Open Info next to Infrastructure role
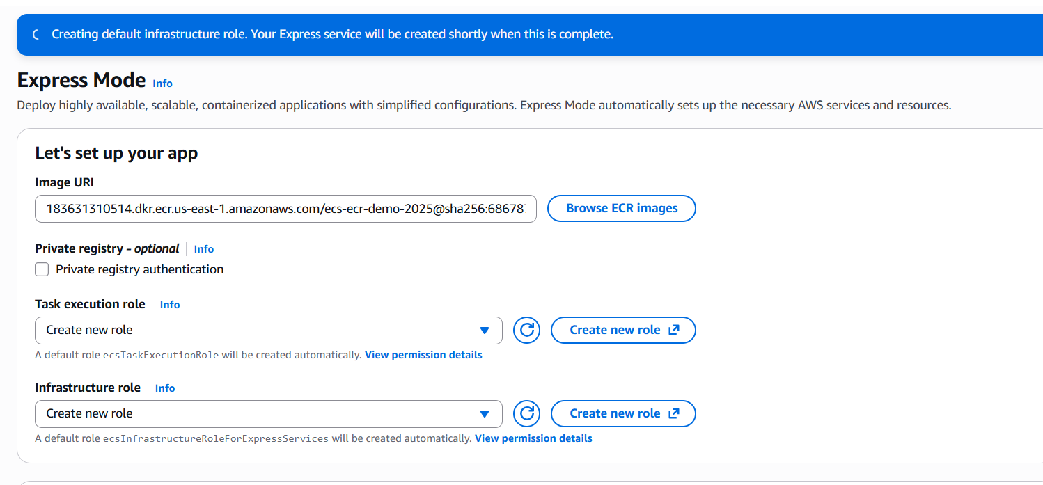1043x485 pixels. (x=165, y=388)
